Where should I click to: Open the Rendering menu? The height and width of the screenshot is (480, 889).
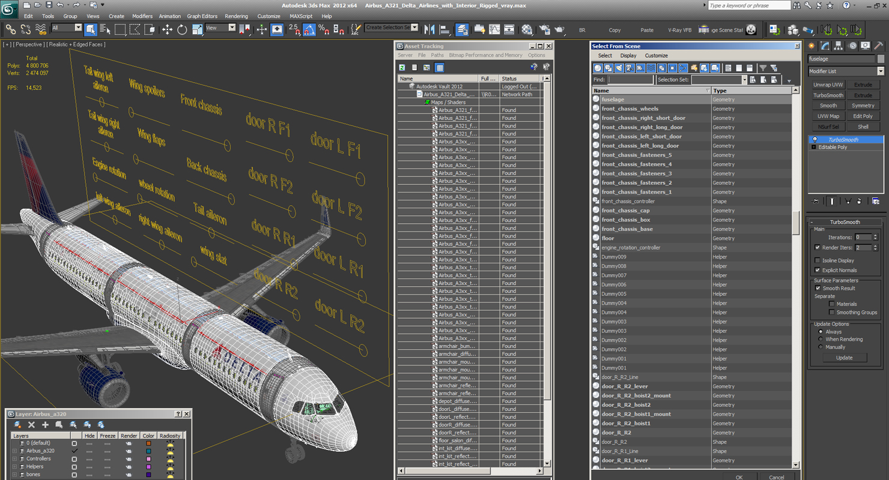[x=236, y=16]
